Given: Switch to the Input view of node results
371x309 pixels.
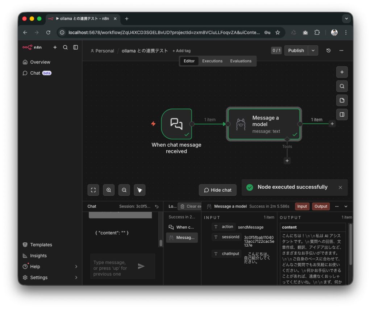Looking at the screenshot, I should click(x=302, y=206).
